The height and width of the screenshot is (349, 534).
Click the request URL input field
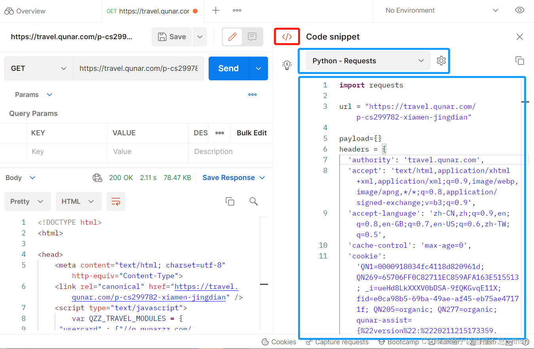[139, 68]
